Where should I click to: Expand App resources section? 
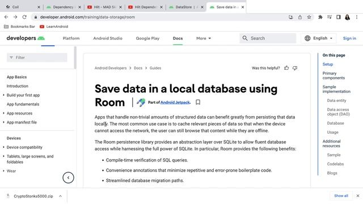click(x=3, y=113)
